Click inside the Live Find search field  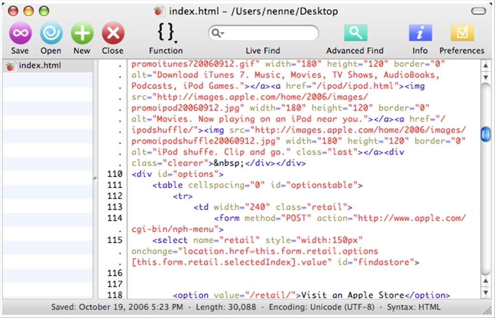263,33
